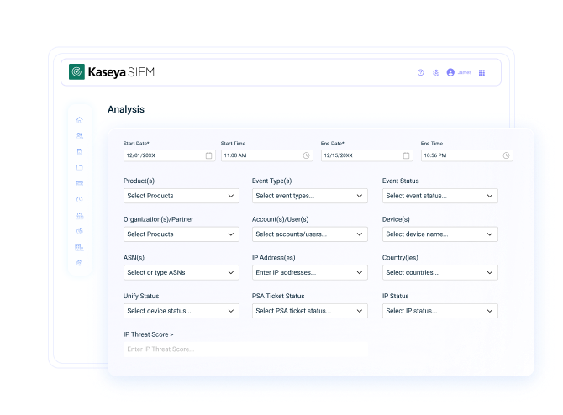Click the Home icon in the sidebar
Image resolution: width=563 pixels, height=415 pixels.
pos(80,119)
